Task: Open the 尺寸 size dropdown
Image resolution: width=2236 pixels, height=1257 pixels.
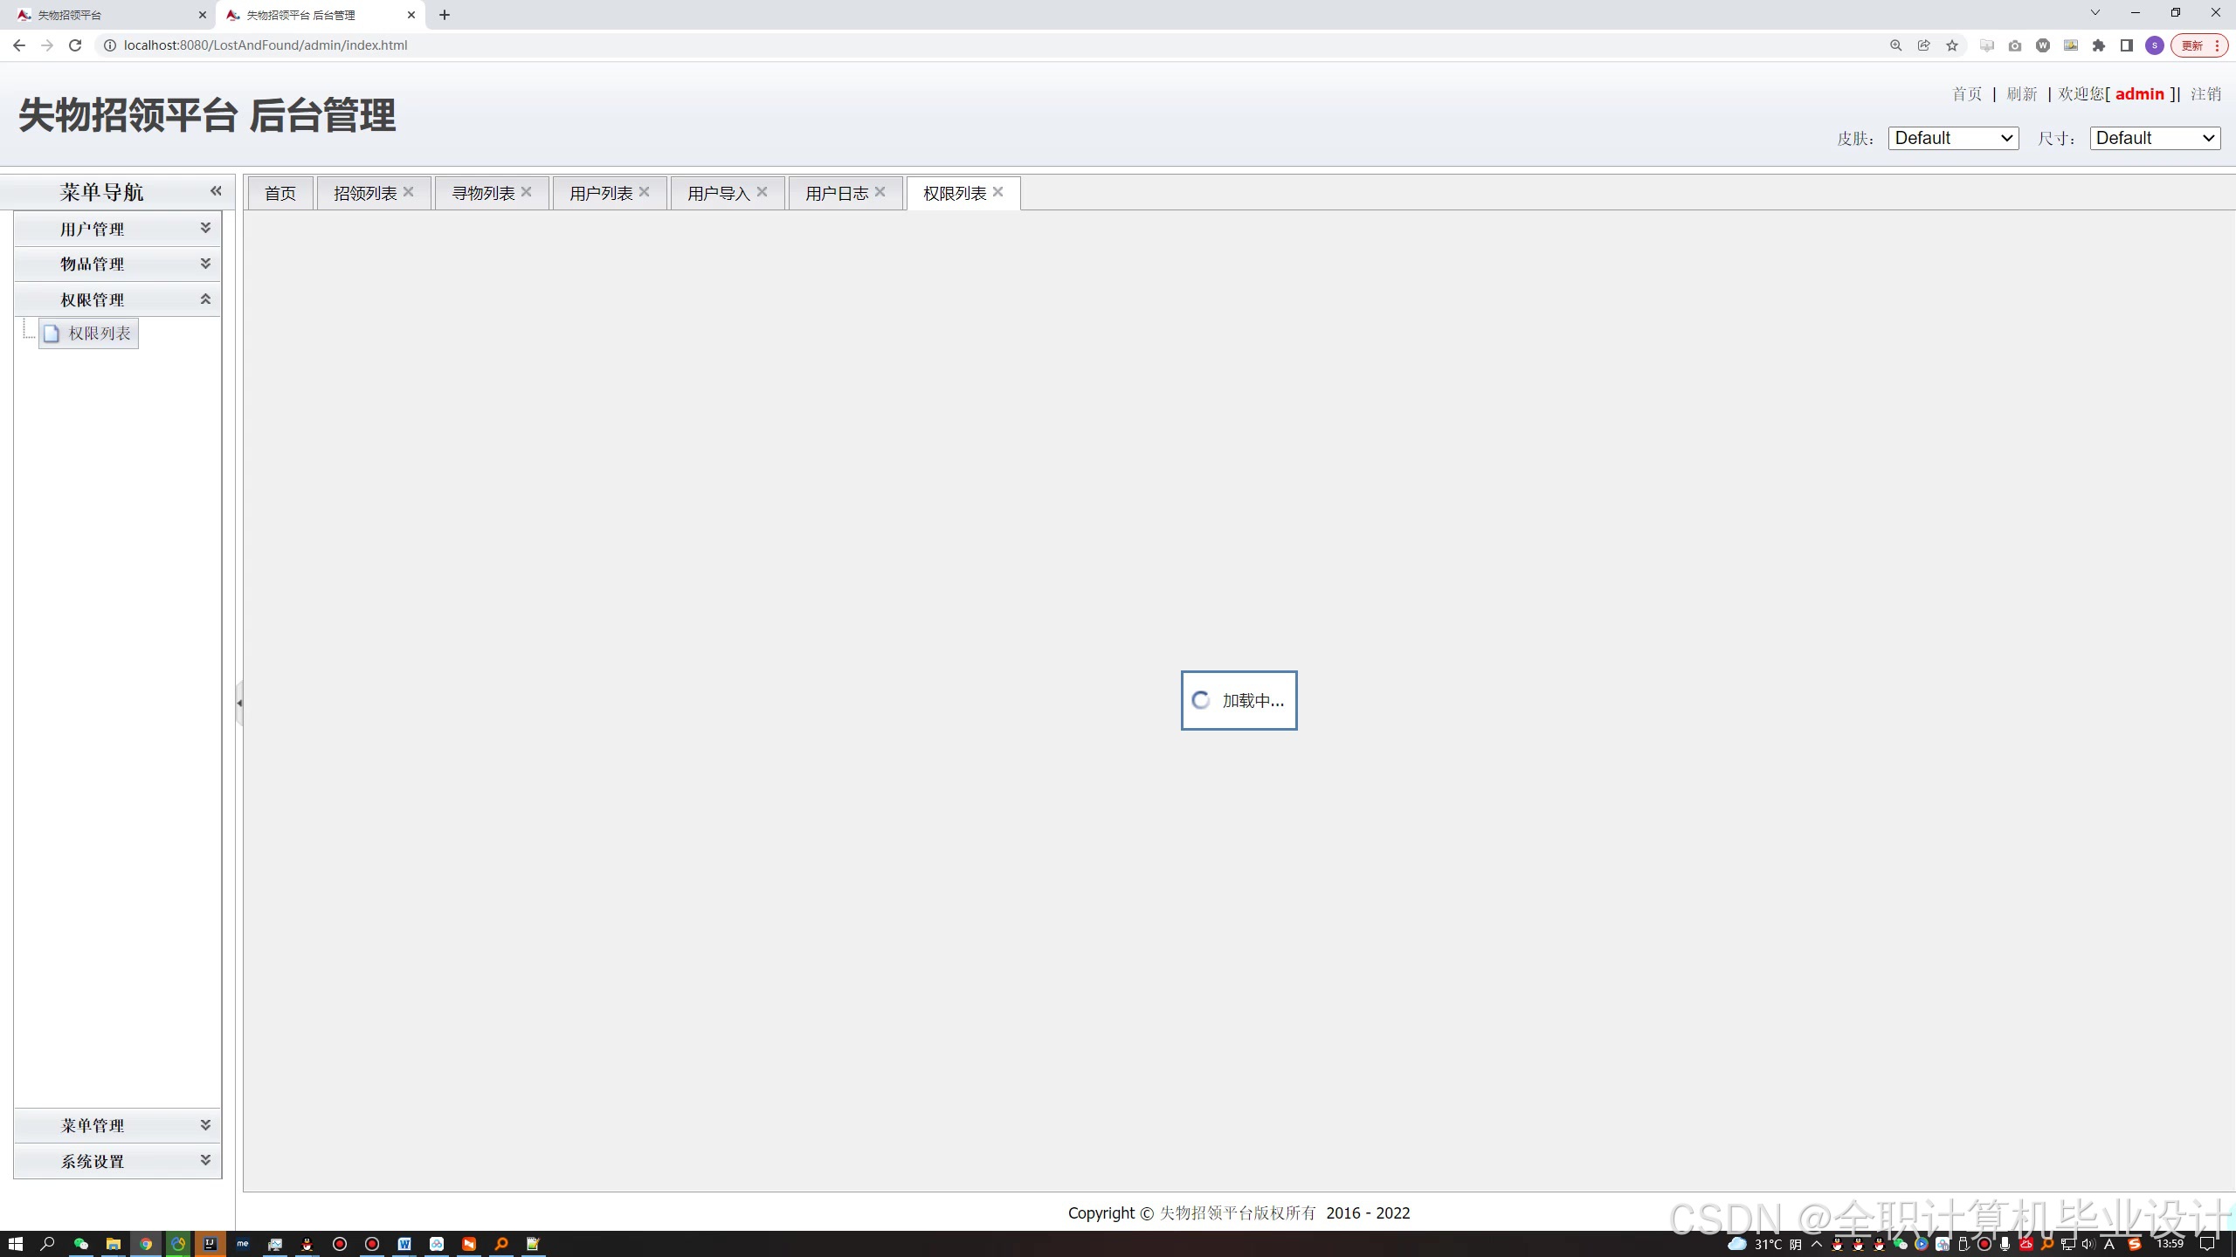Action: (2155, 138)
